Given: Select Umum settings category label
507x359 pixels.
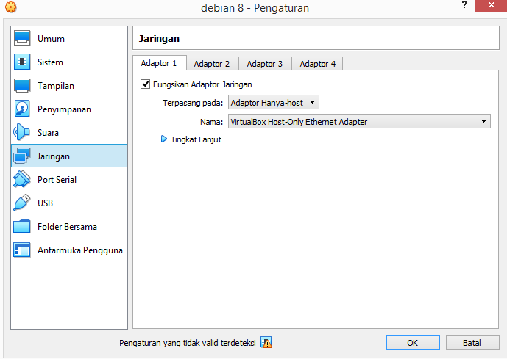Looking at the screenshot, I should tap(51, 39).
